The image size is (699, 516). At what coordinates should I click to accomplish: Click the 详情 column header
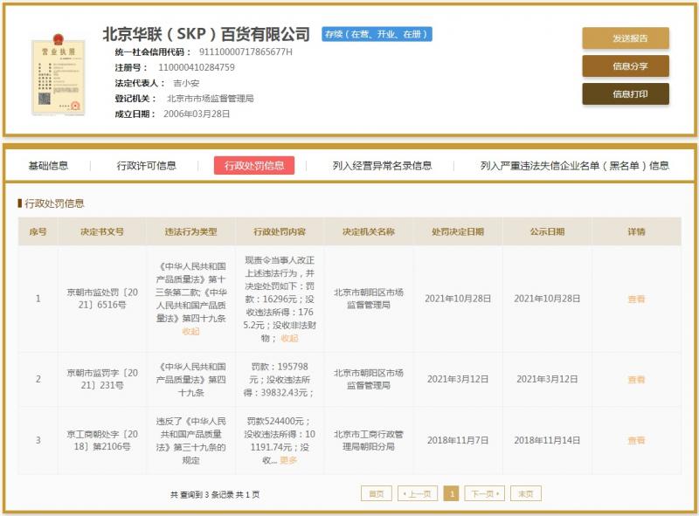coord(637,231)
